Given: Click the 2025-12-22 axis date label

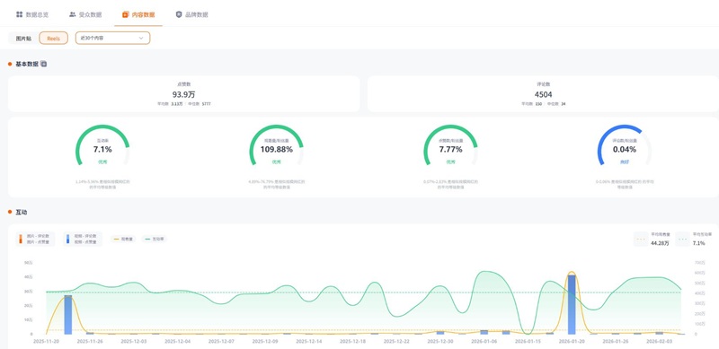Looking at the screenshot, I should [x=397, y=341].
